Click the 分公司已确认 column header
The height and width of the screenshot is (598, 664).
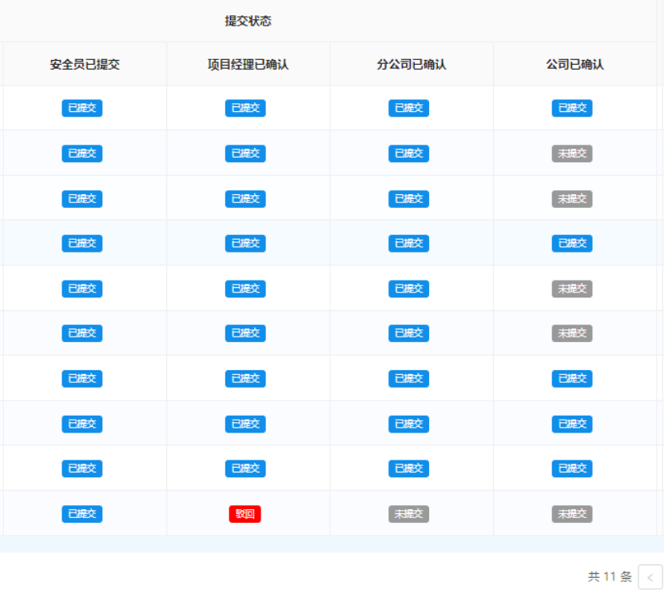(412, 64)
